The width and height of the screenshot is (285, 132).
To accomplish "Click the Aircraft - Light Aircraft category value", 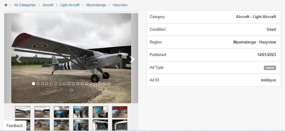I will 256,17.
